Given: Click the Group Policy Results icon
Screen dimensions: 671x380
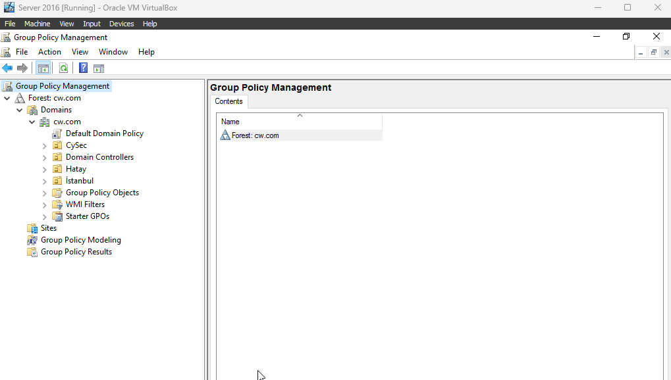Looking at the screenshot, I should point(32,252).
